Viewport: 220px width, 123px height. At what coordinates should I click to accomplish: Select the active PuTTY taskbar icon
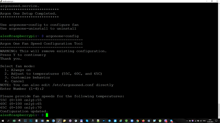click(x=59, y=121)
